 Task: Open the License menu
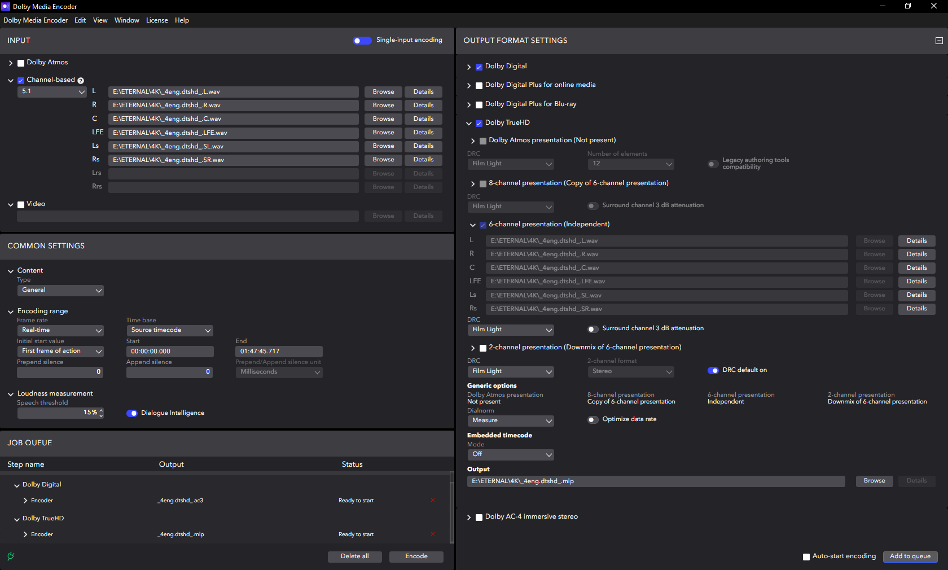point(157,20)
